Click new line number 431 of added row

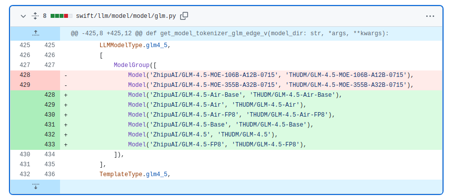point(50,125)
